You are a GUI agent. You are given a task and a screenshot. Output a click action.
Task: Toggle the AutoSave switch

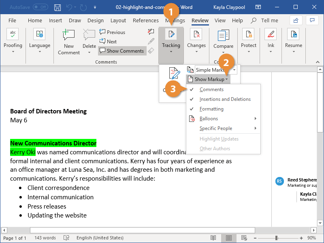tap(40, 7)
